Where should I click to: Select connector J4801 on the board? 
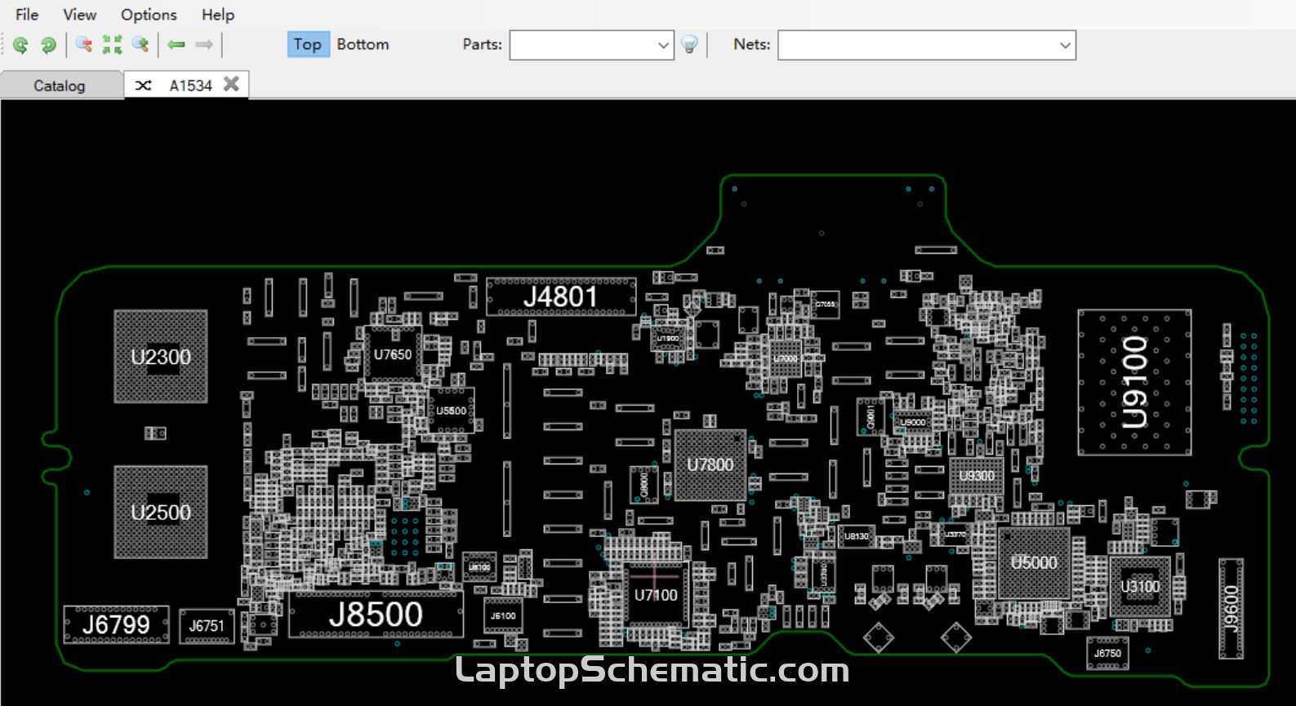(561, 297)
